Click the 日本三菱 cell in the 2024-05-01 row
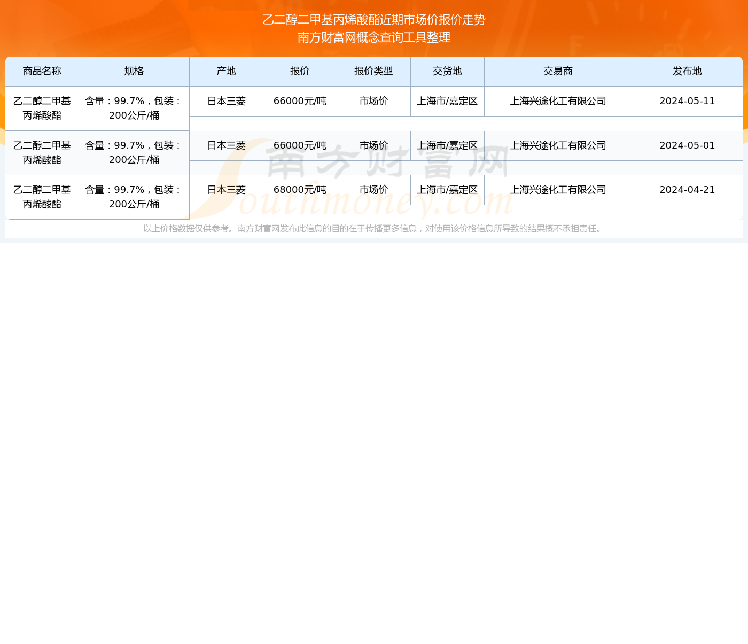The width and height of the screenshot is (748, 644). pos(226,145)
